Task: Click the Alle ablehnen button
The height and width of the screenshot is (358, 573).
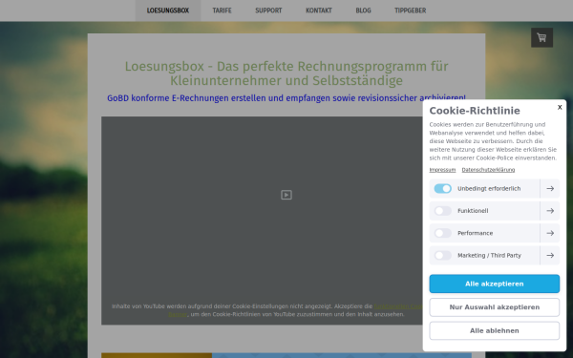Action: pos(494,330)
